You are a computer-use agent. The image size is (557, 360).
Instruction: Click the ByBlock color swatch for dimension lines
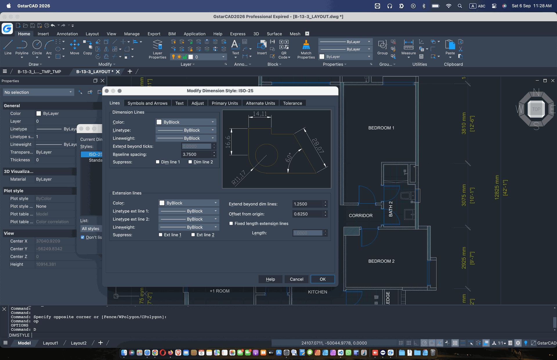tap(159, 122)
